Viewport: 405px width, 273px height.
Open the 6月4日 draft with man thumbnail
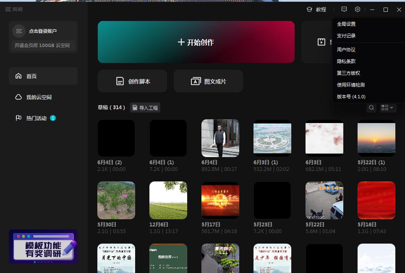[x=220, y=138]
